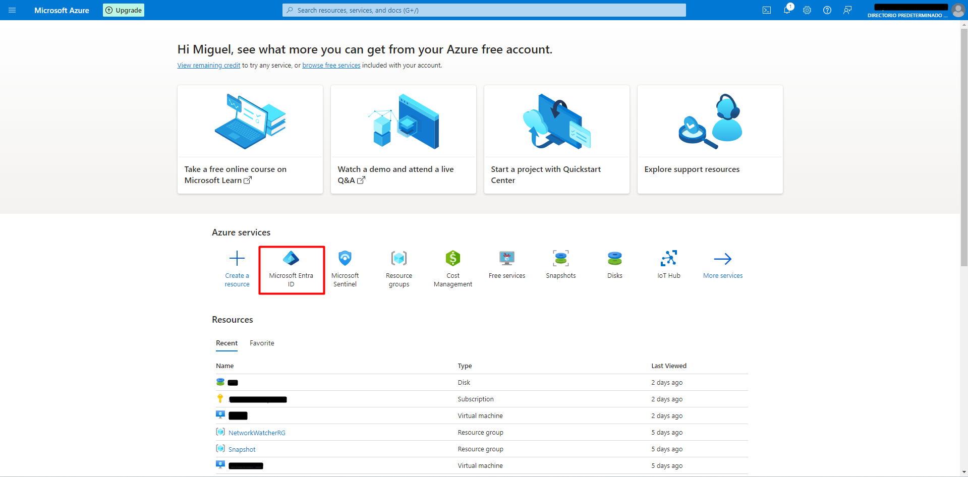Image resolution: width=968 pixels, height=477 pixels.
Task: Open the NetworkWatcherRG resource group
Action: coord(257,433)
